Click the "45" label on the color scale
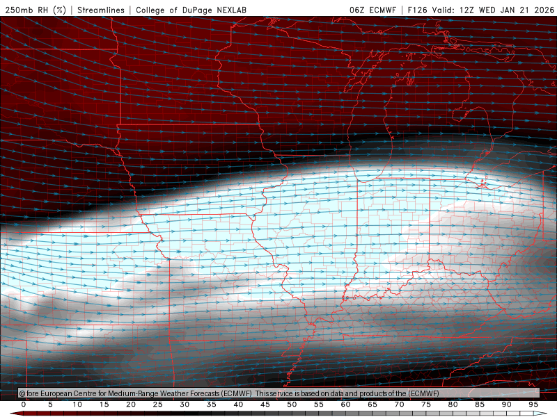 [x=265, y=404]
